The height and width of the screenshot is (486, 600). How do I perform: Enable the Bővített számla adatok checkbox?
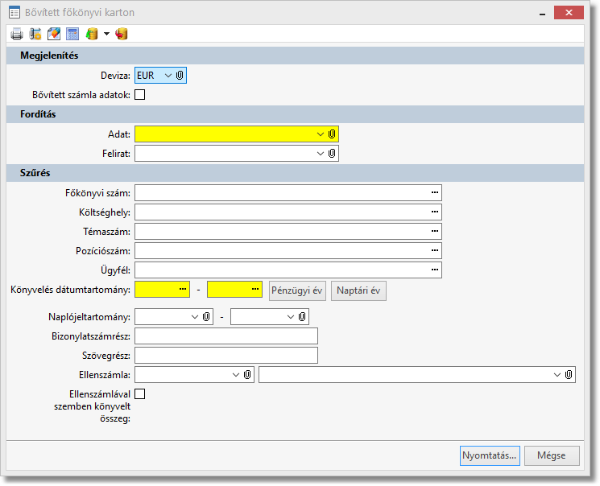click(x=140, y=95)
